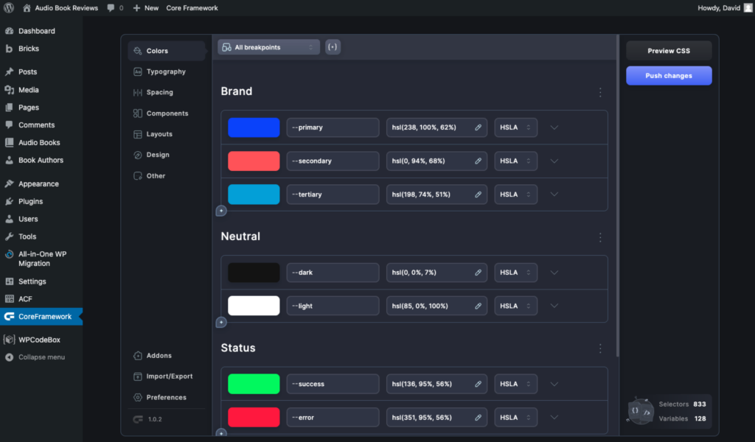The width and height of the screenshot is (755, 442).
Task: Push changes to the site
Action: pos(668,75)
